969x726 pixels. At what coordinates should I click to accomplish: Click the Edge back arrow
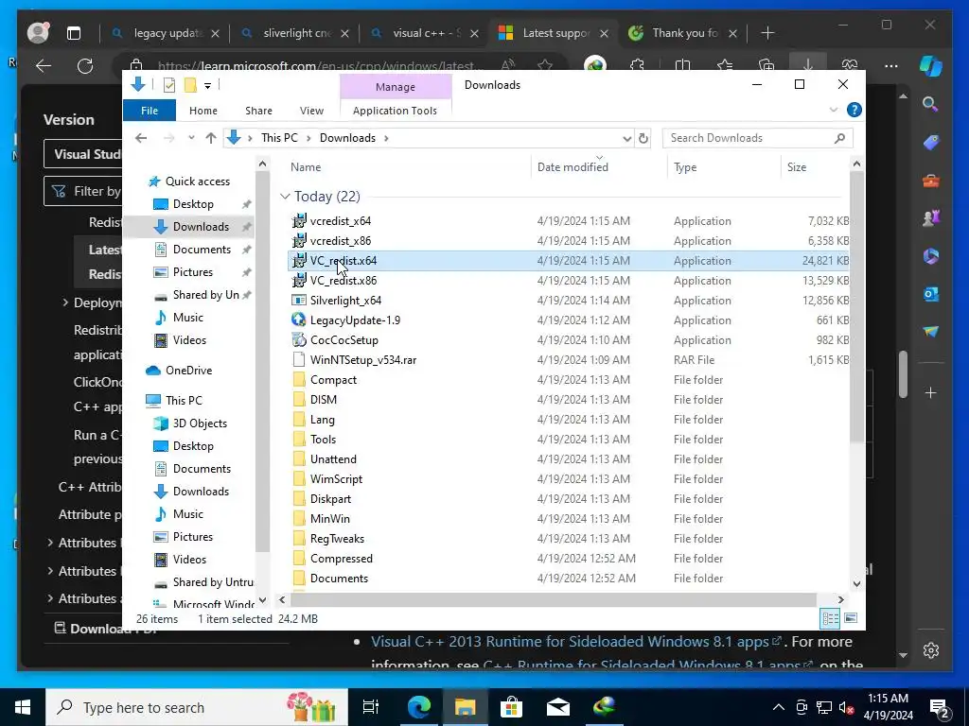(44, 65)
